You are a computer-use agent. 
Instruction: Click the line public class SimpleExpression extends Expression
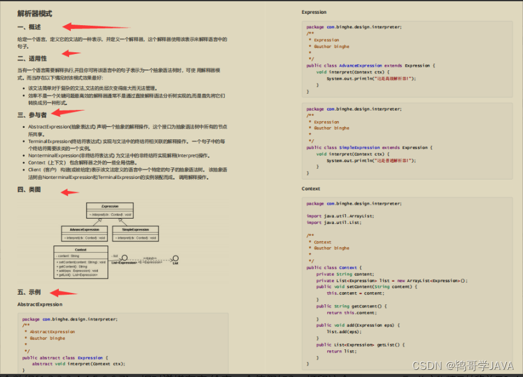[369, 148]
